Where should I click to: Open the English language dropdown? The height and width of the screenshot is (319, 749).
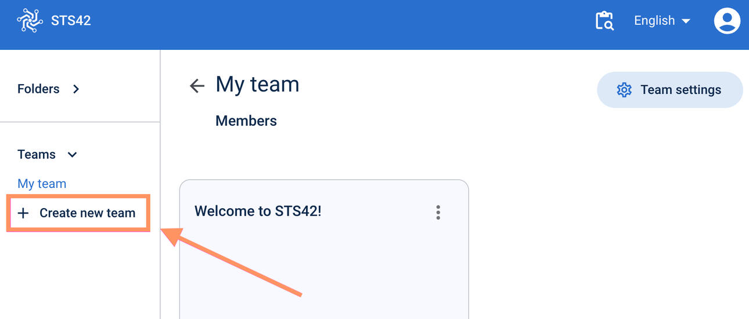[x=654, y=21]
